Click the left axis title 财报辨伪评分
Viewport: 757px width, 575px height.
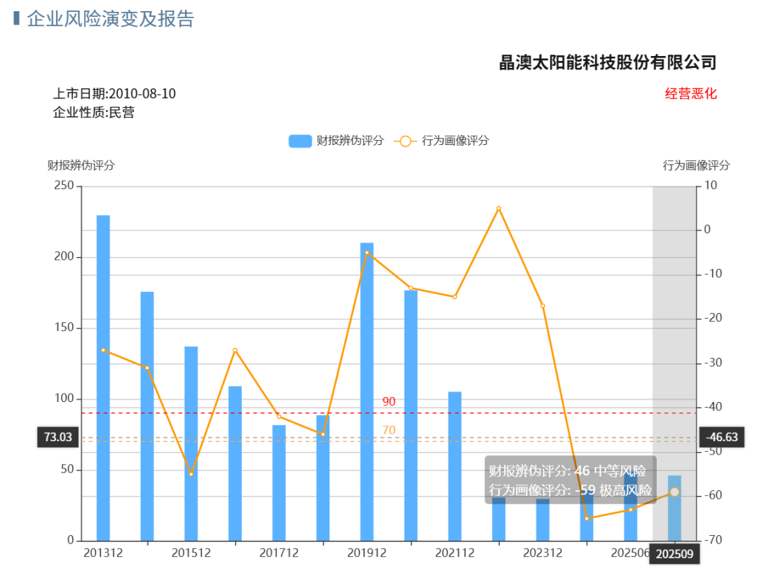coord(81,165)
